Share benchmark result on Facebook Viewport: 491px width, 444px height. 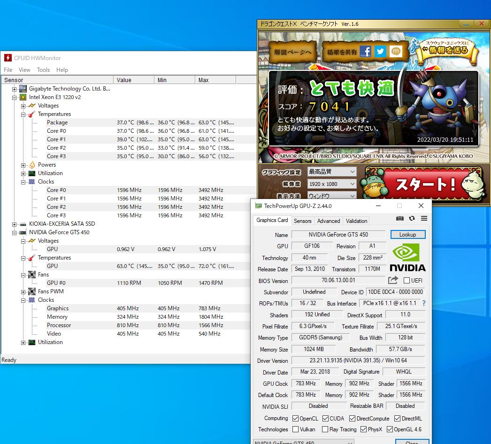click(365, 51)
